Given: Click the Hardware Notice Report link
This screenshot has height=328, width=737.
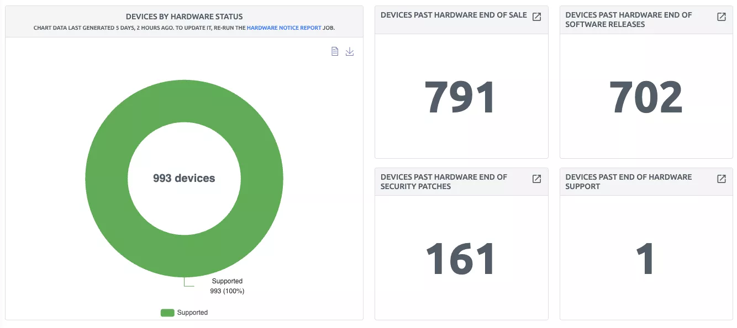Looking at the screenshot, I should [284, 28].
